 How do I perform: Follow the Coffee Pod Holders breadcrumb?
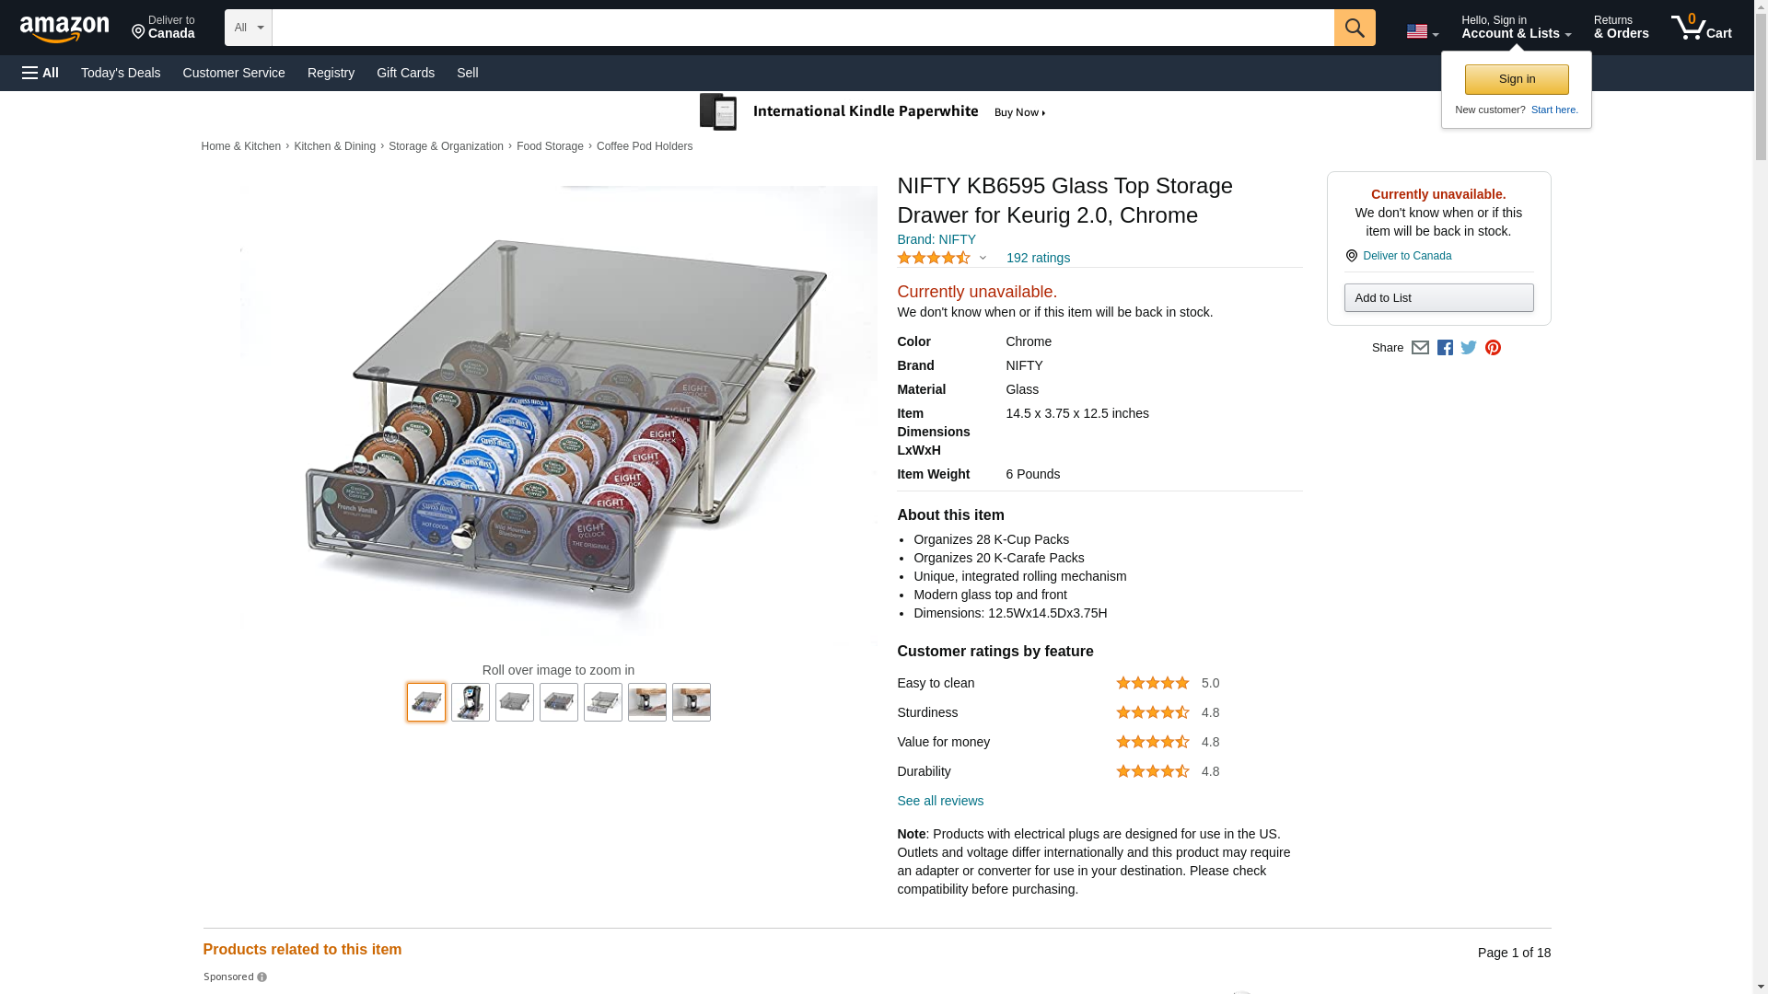[x=644, y=146]
